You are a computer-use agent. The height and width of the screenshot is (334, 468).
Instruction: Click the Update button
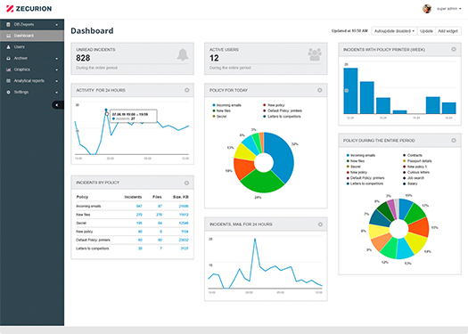point(426,31)
